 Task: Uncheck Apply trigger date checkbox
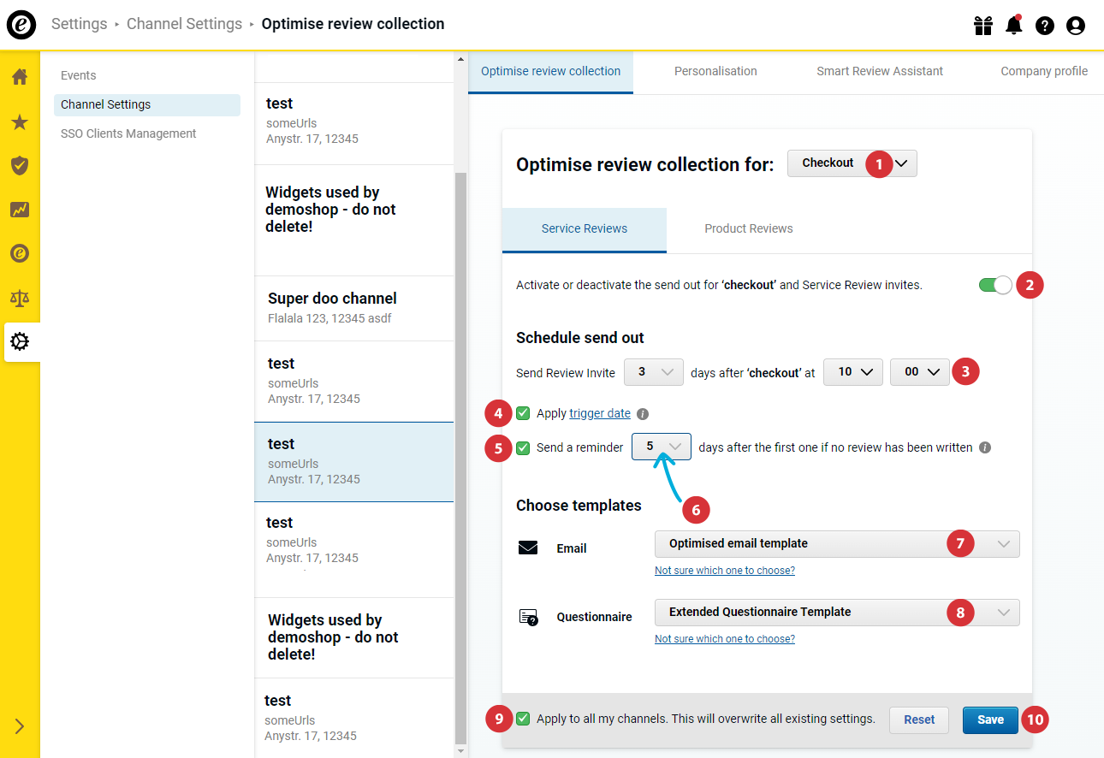coord(523,413)
